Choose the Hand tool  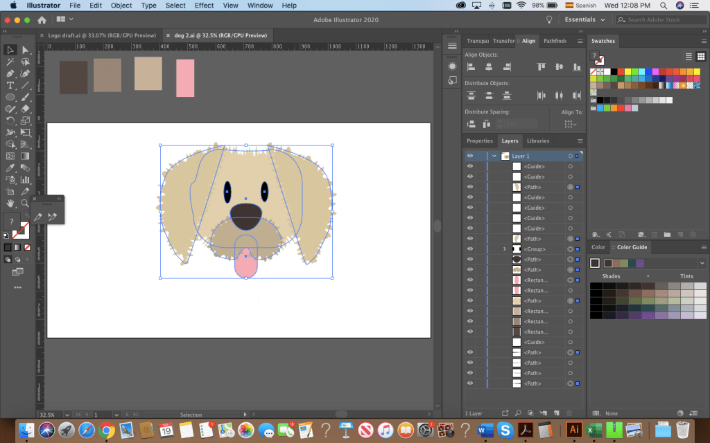pos(10,204)
